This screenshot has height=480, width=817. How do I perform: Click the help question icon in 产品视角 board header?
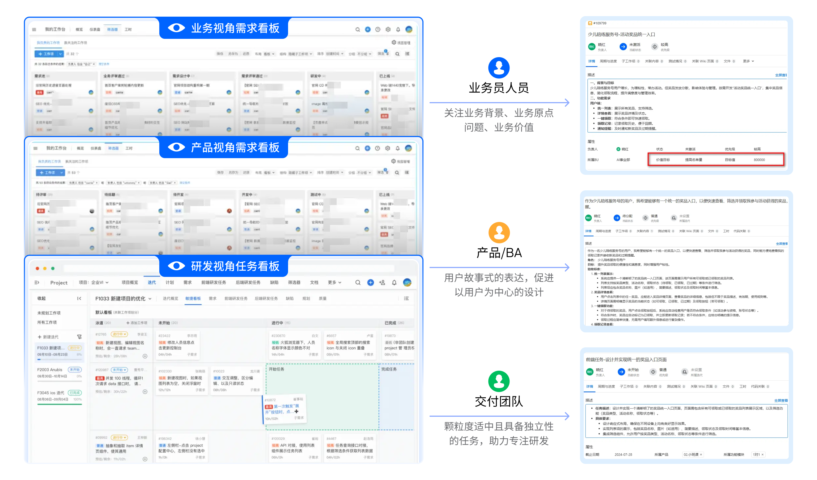click(377, 148)
